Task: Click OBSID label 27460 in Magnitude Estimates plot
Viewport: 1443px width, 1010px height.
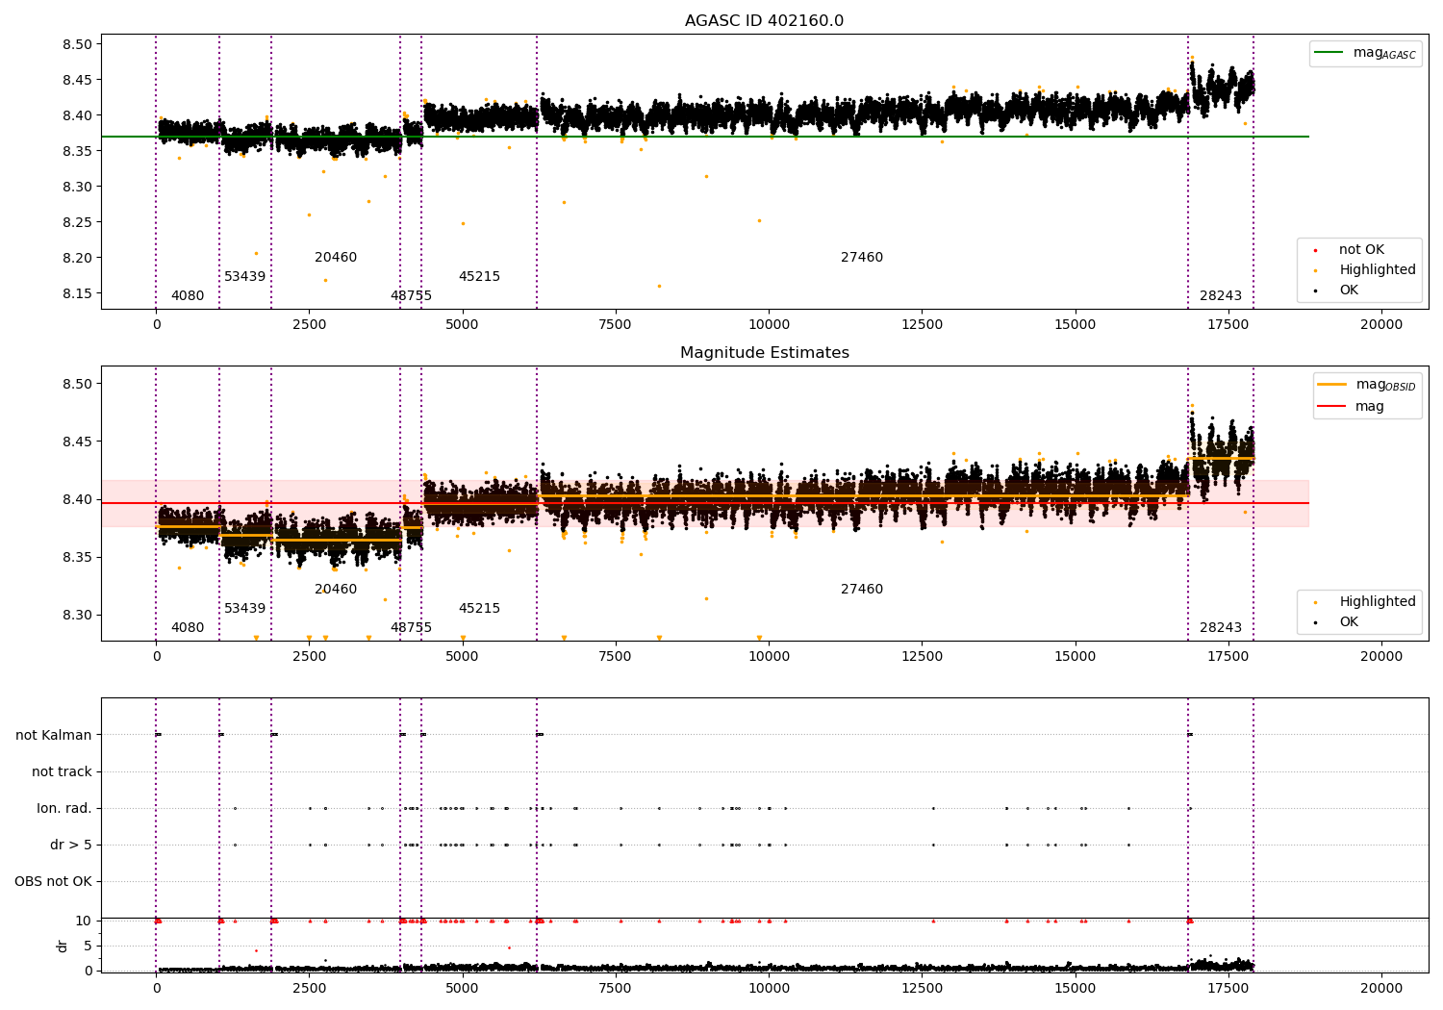Action: [862, 590]
